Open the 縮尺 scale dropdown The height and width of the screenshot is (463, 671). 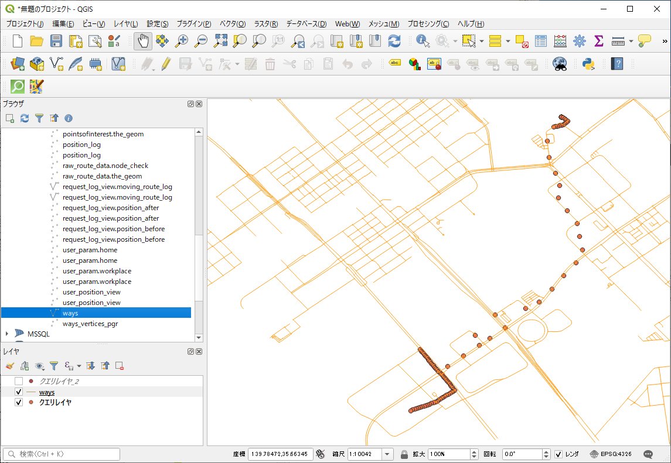click(387, 454)
